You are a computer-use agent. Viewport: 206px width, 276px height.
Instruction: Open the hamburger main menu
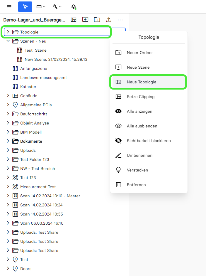9,6
